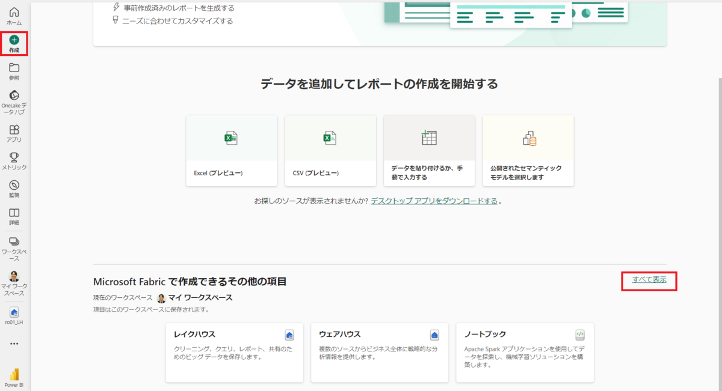Click the Warehouse card icon
The width and height of the screenshot is (722, 391).
(x=434, y=335)
